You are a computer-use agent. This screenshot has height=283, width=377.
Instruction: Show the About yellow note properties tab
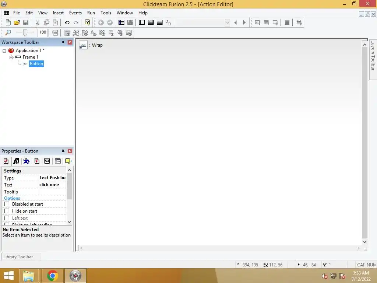[x=68, y=161]
